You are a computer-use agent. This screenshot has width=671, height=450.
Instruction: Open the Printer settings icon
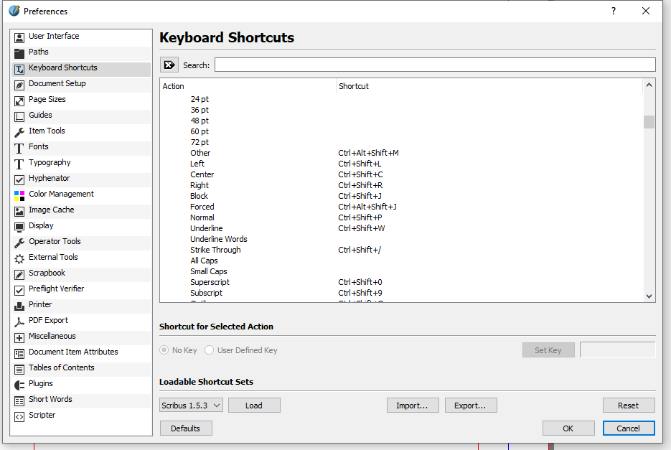click(x=19, y=305)
